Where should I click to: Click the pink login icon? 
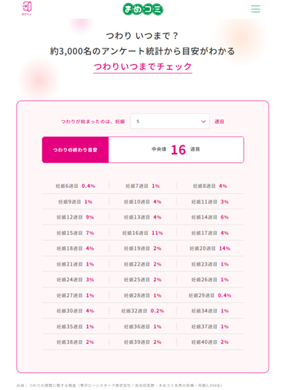[x=27, y=8]
